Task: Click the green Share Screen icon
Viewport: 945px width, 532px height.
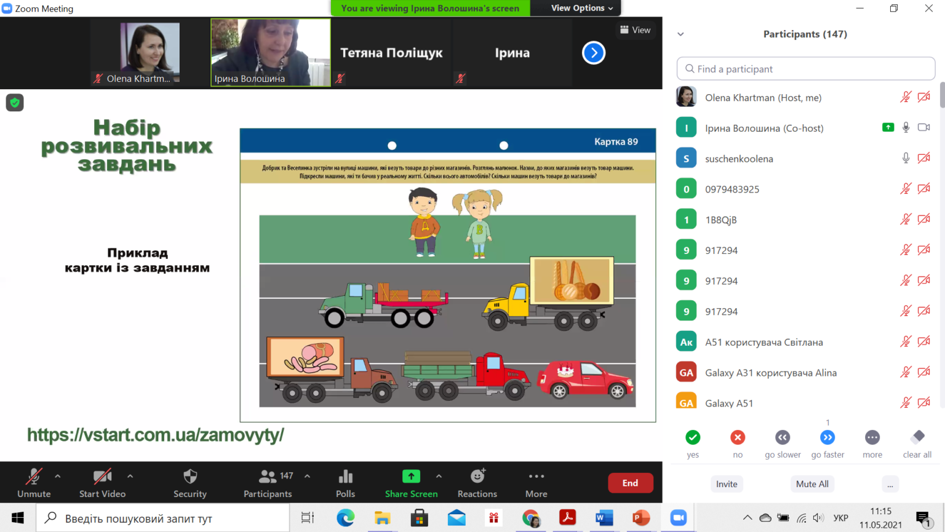Action: tap(411, 477)
